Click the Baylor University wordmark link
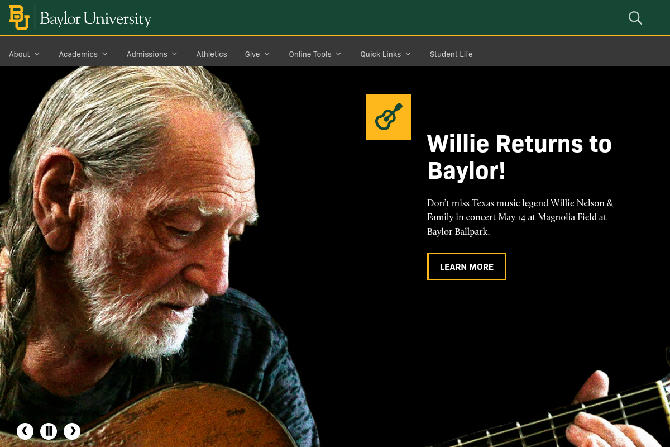Image resolution: width=670 pixels, height=447 pixels. click(x=95, y=19)
